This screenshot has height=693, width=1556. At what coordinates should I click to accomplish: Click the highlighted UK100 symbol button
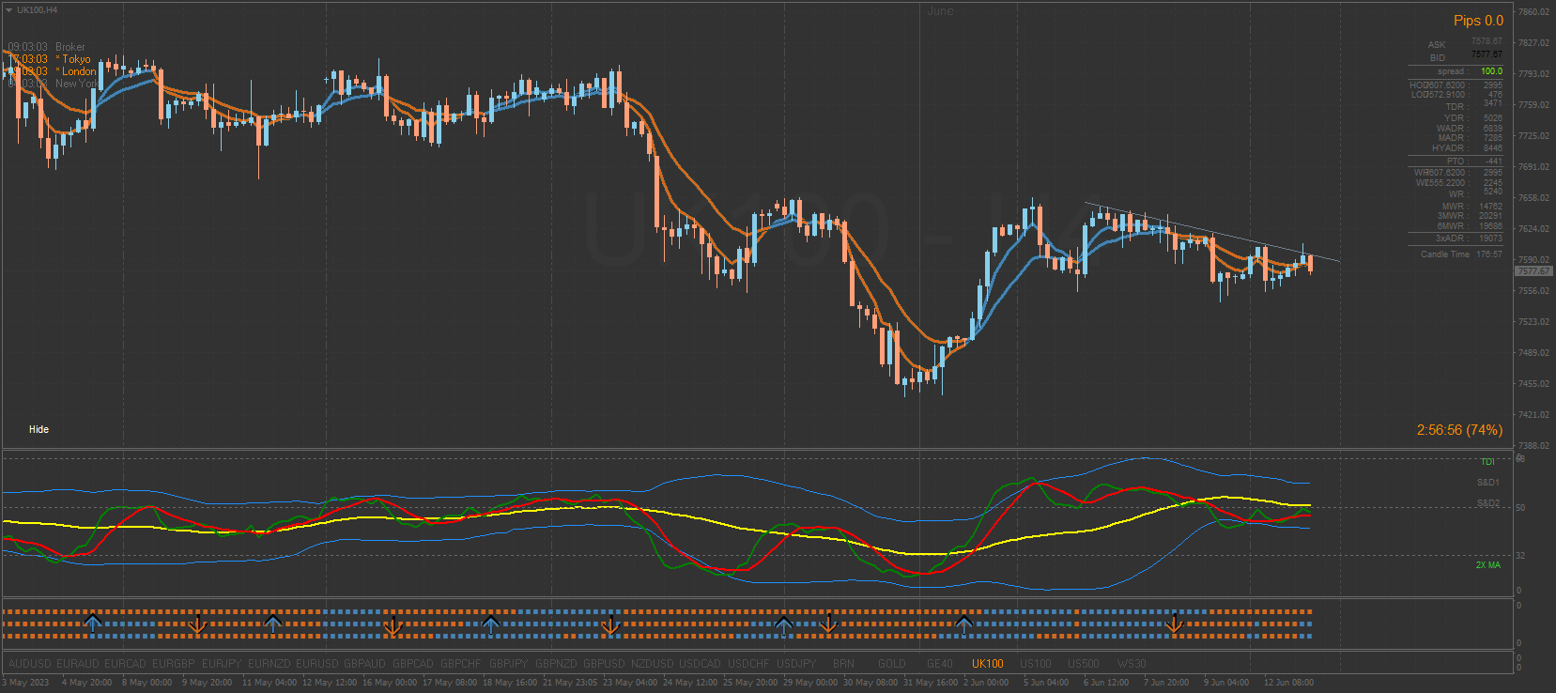987,664
